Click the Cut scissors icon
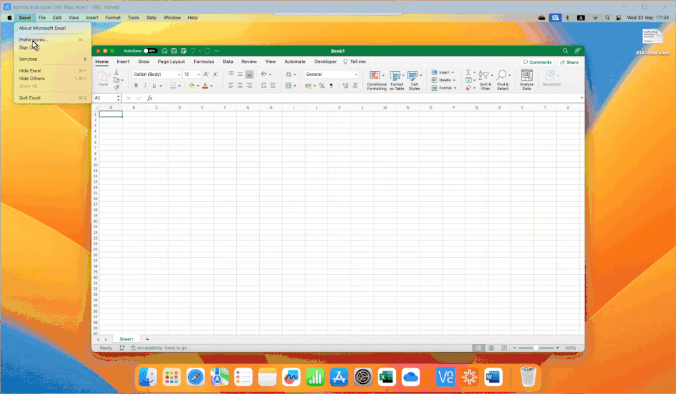Viewport: 676px width, 394px height. tap(116, 72)
